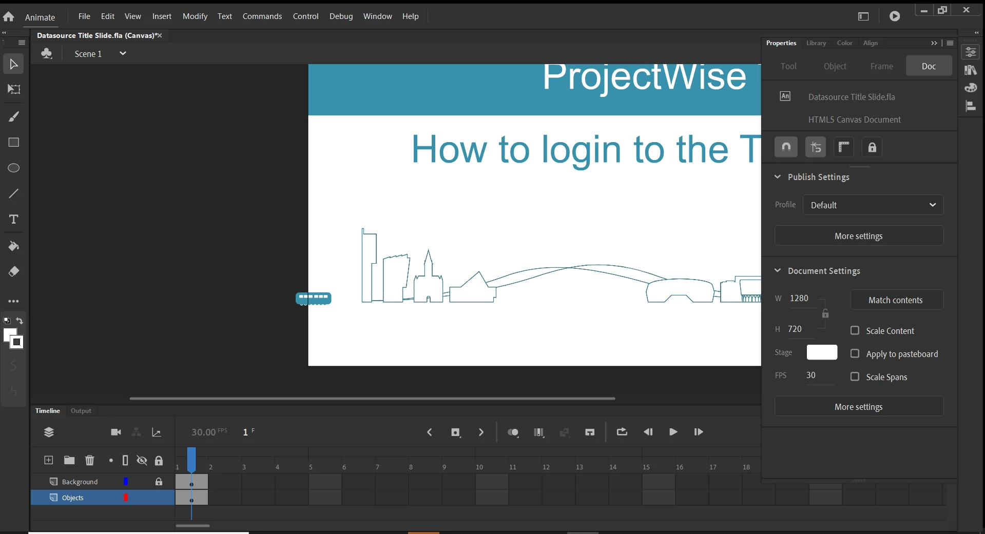Switch to the Output tab

(81, 411)
